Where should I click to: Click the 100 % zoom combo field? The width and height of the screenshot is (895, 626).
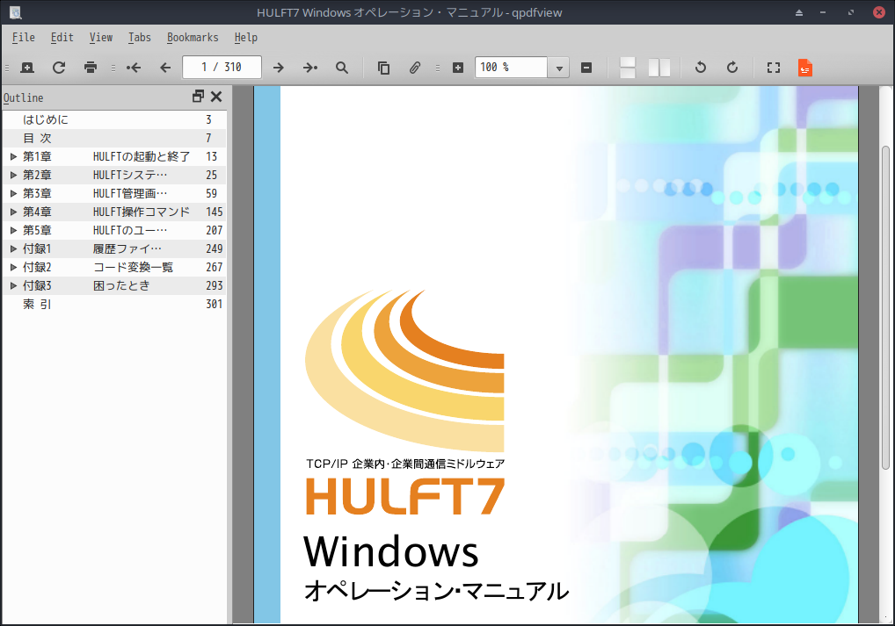[x=512, y=68]
